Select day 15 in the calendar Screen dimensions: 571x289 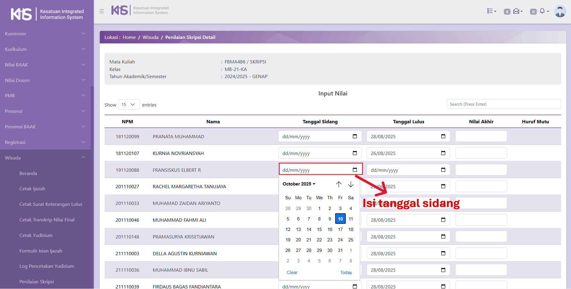(x=319, y=229)
